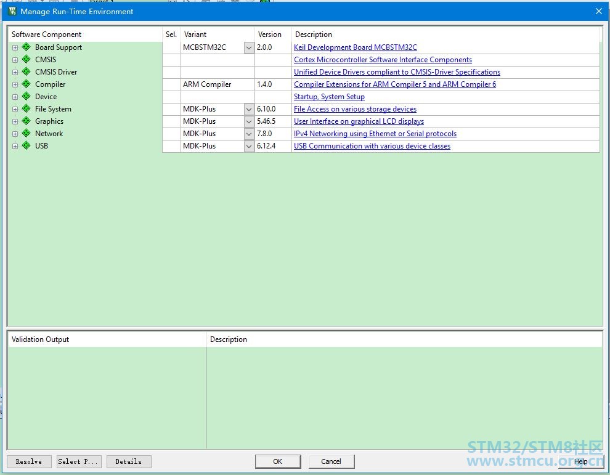The width and height of the screenshot is (610, 475).
Task: Expand the Board Support tree node
Action: [15, 47]
